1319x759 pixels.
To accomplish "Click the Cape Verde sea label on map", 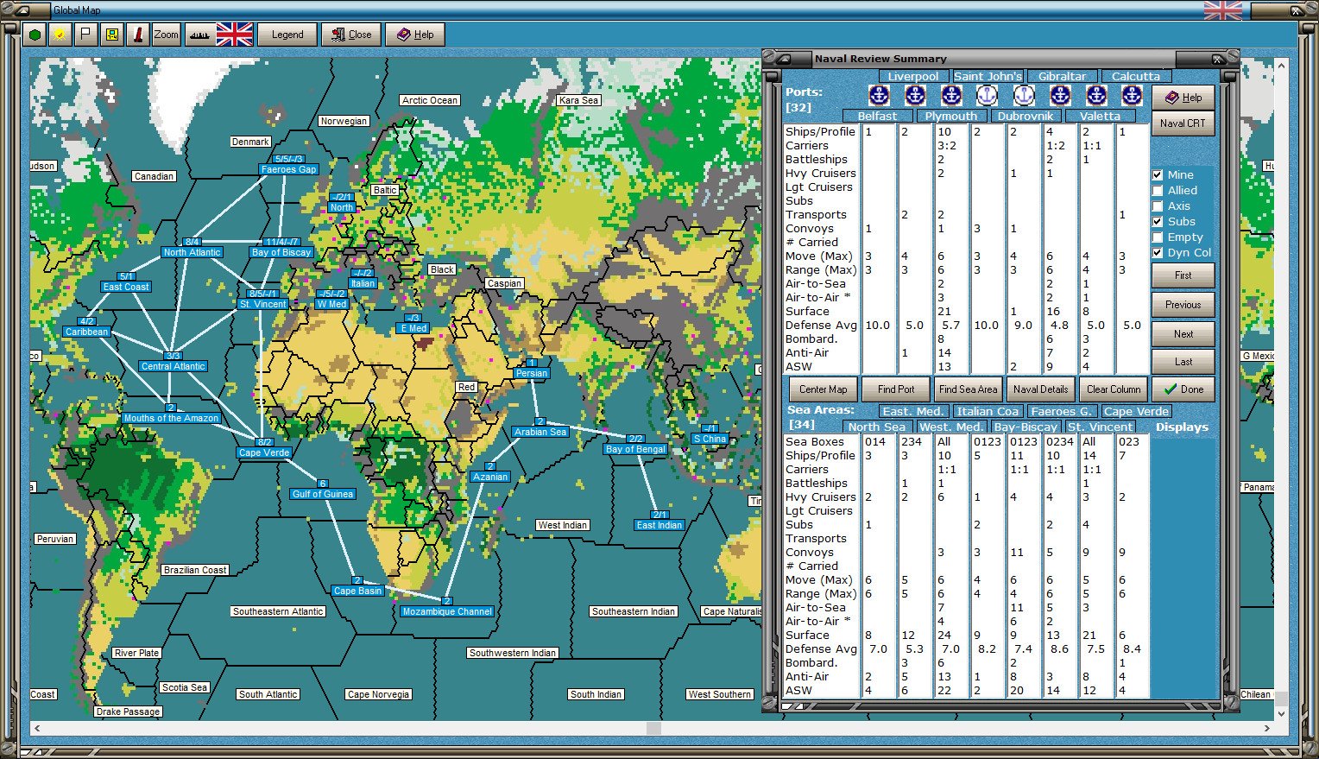I will pyautogui.click(x=264, y=452).
